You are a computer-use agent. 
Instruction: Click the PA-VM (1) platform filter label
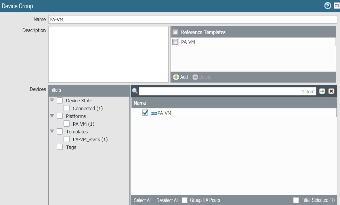coord(83,124)
